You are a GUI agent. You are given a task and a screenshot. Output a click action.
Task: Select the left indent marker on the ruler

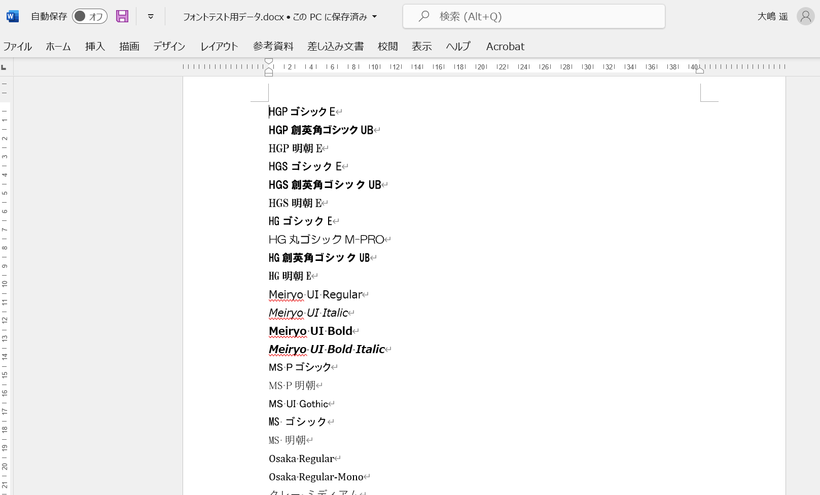pos(269,72)
